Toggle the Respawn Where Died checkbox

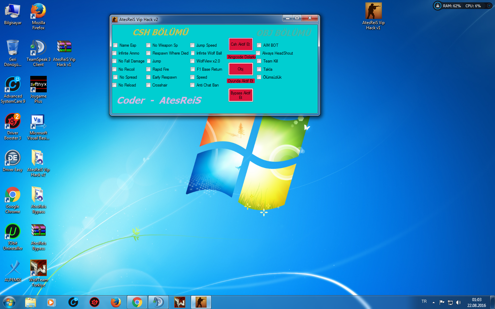148,53
